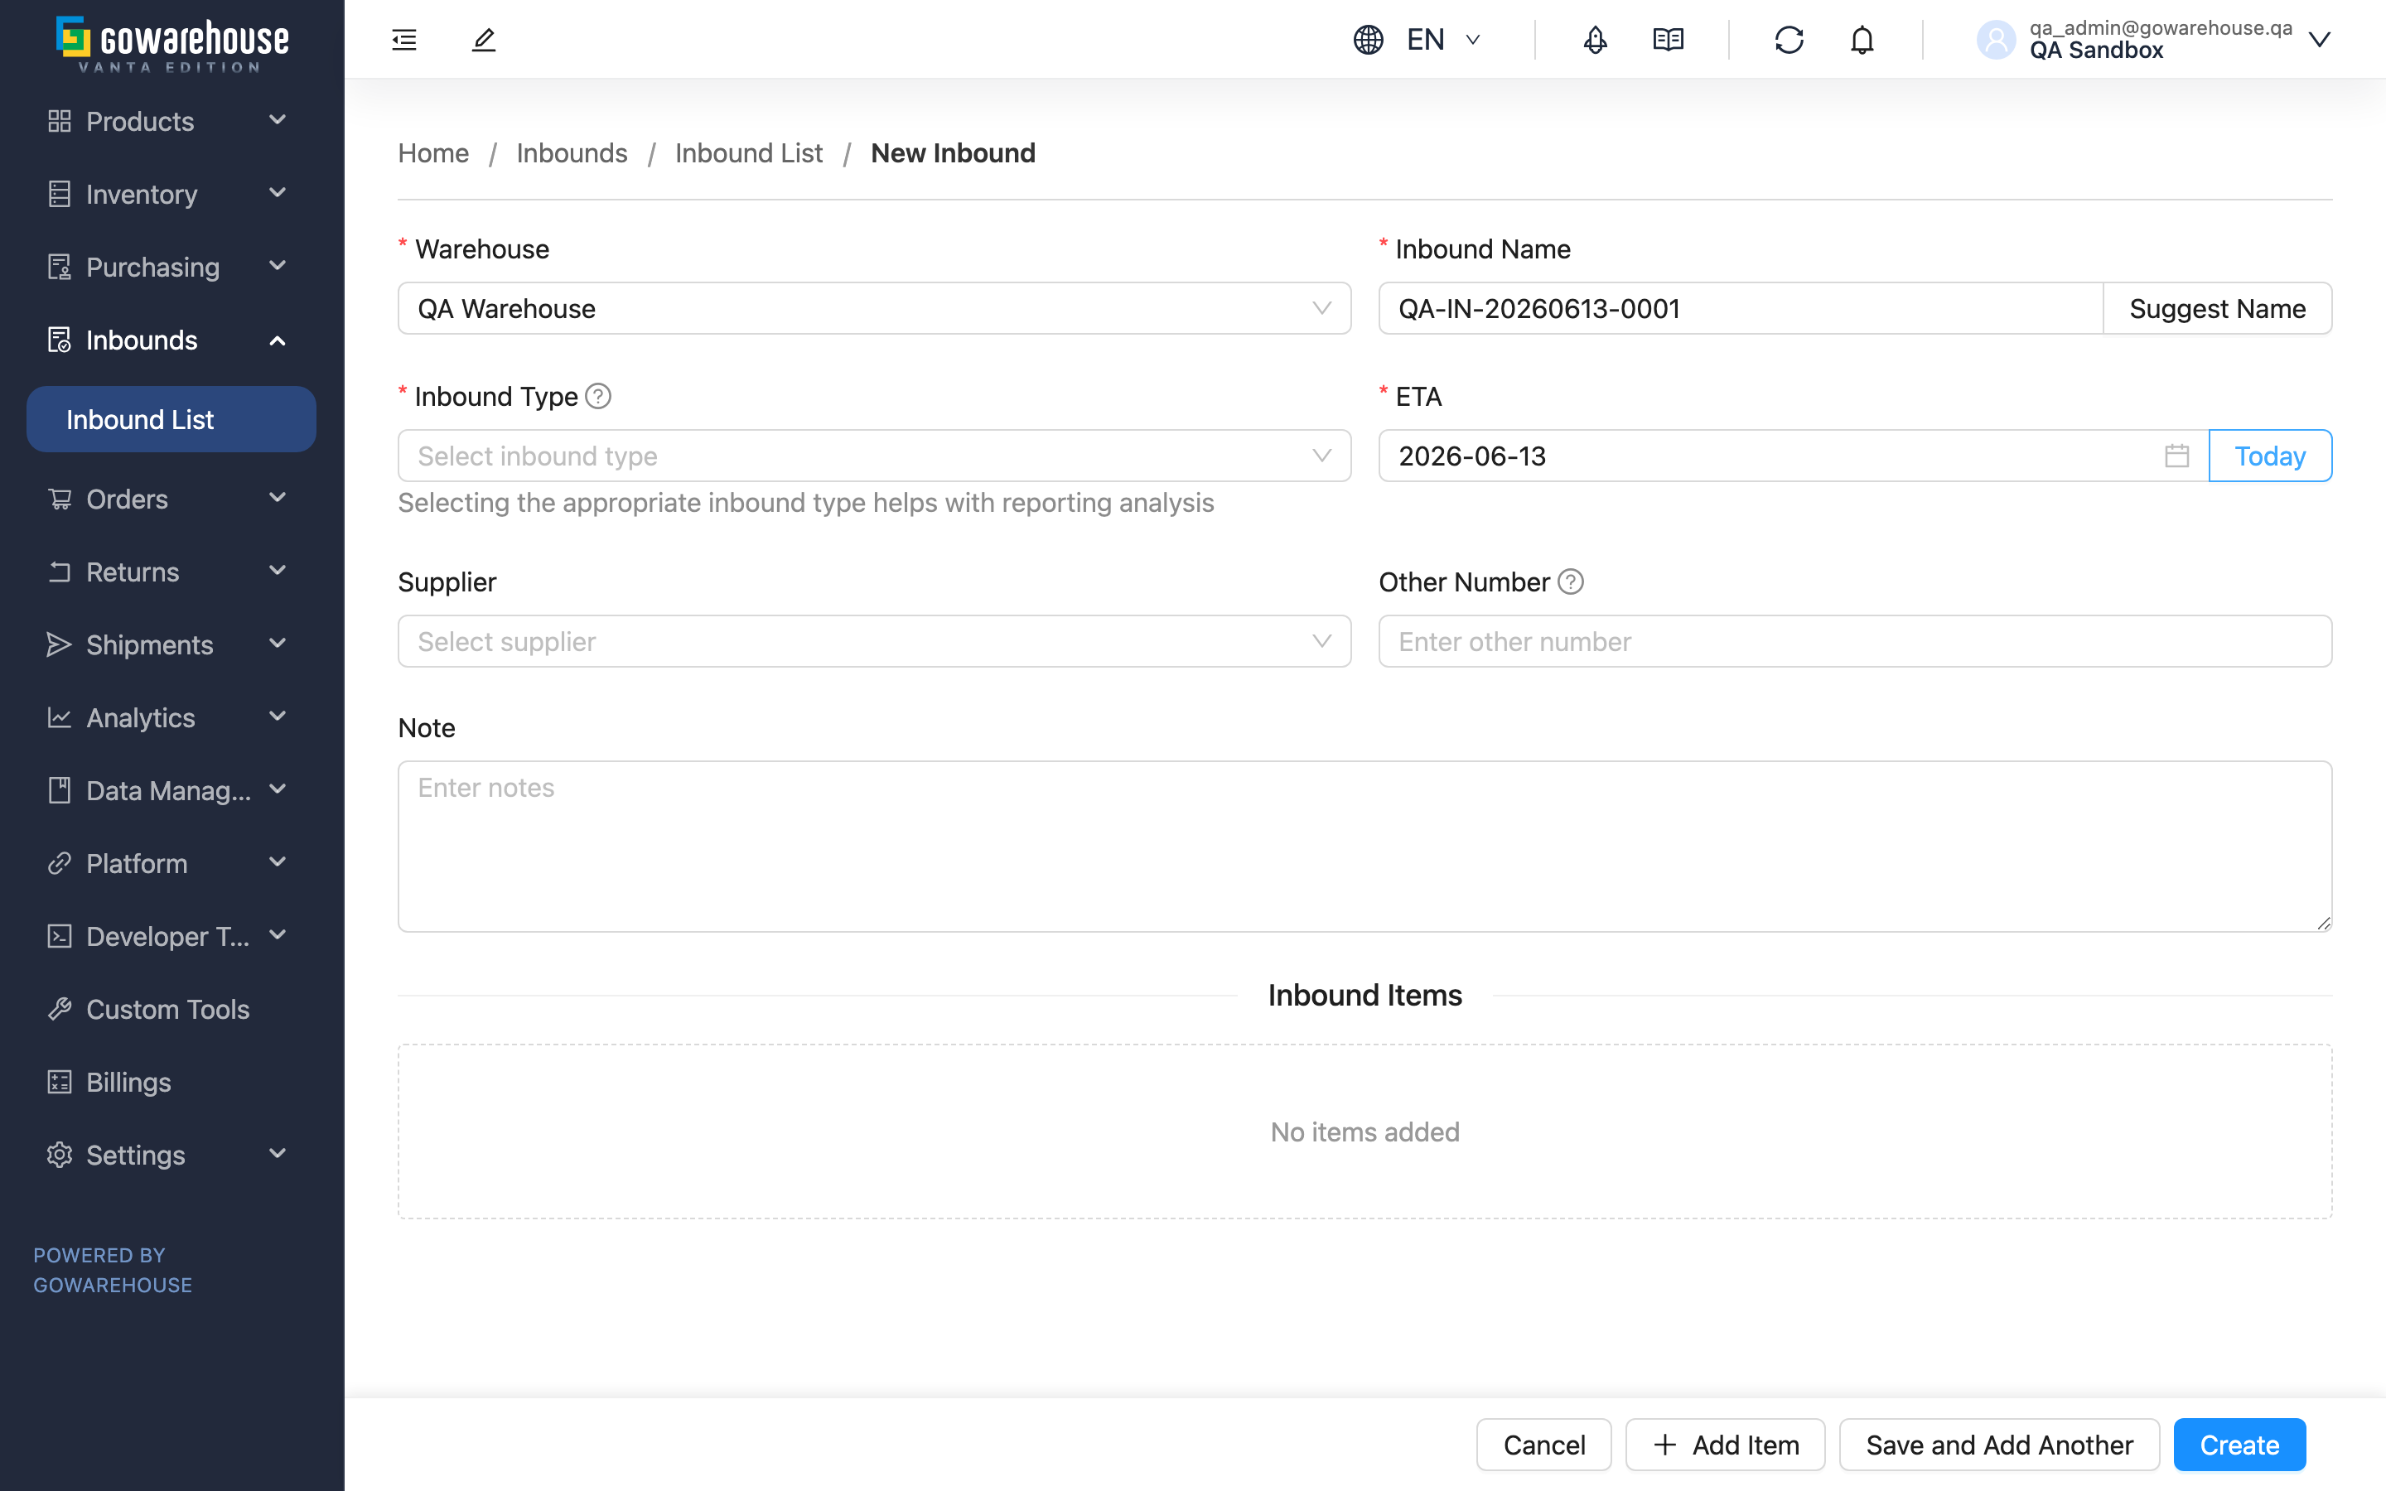Click the Orders cart icon
Image resolution: width=2386 pixels, height=1491 pixels.
(59, 499)
